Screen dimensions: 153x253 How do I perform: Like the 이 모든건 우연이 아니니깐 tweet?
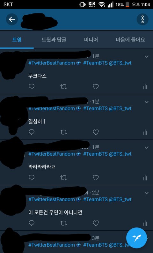point(96,223)
